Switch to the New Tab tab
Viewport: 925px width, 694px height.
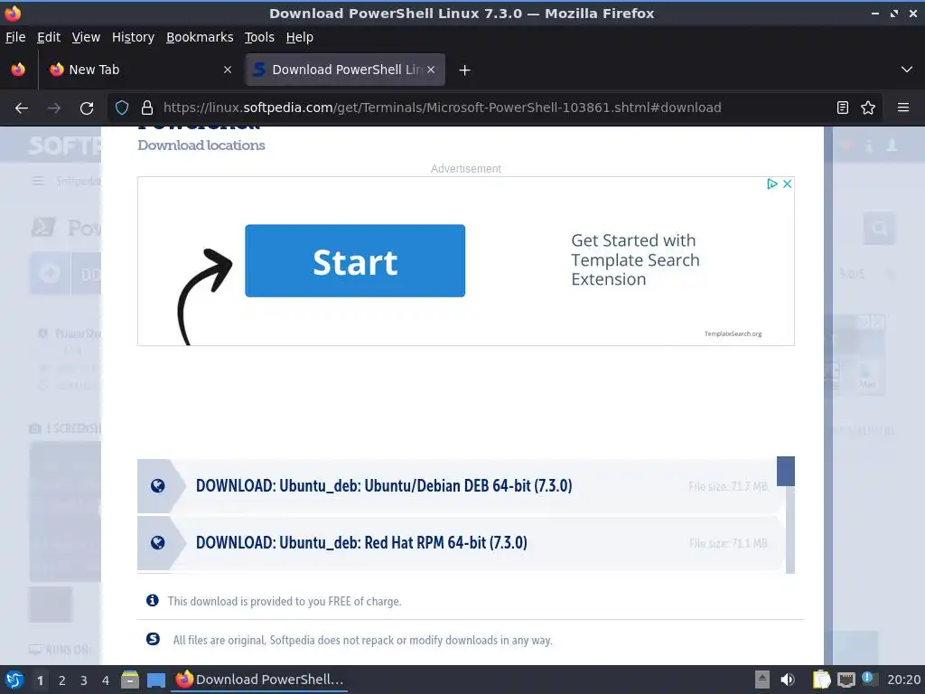tap(140, 70)
